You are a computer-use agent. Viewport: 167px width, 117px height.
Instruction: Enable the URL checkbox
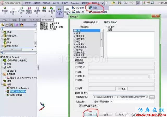tap(76, 72)
